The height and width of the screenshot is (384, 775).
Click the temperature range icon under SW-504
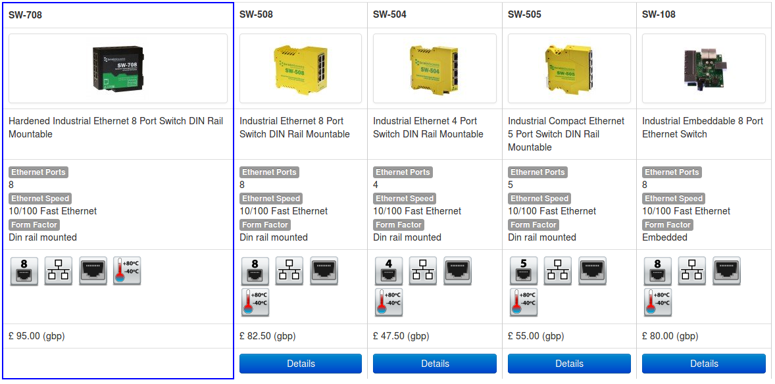[x=389, y=302]
